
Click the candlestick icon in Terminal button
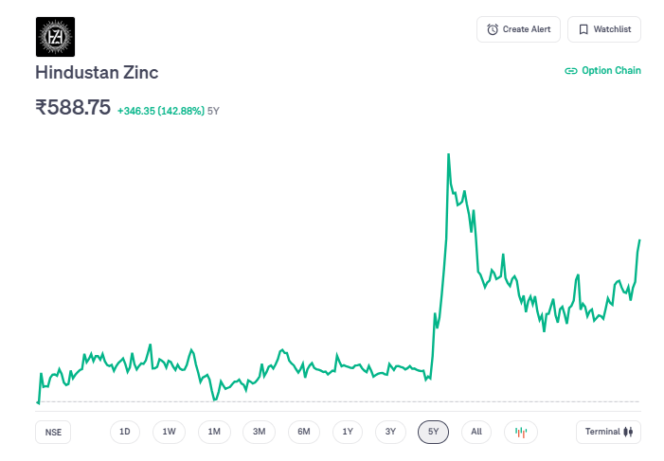(627, 432)
